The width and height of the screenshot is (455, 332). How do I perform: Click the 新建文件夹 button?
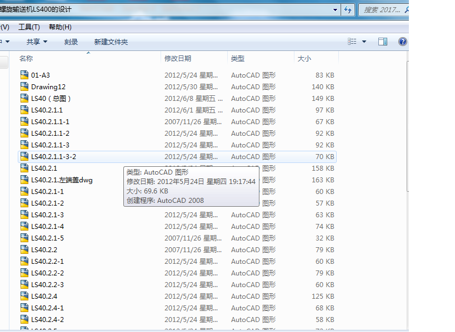point(111,42)
